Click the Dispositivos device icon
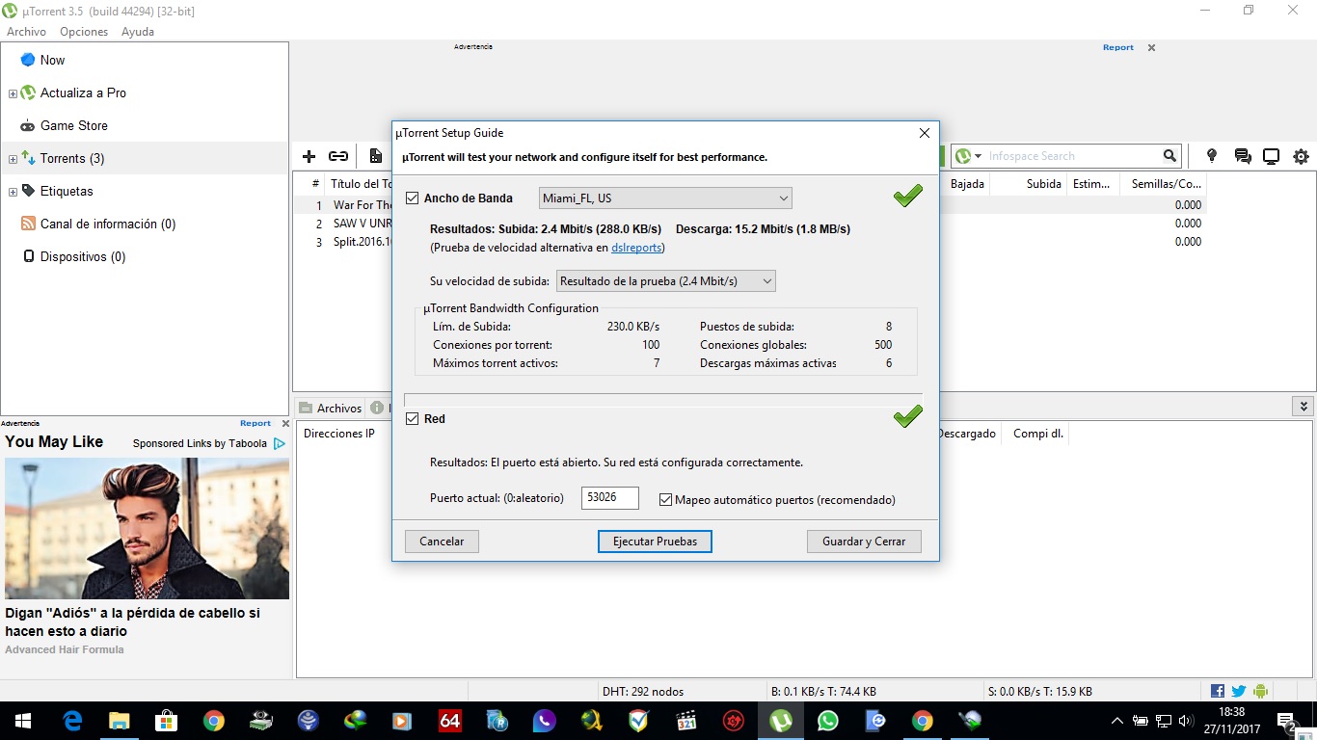The image size is (1317, 740). pyautogui.click(x=28, y=256)
